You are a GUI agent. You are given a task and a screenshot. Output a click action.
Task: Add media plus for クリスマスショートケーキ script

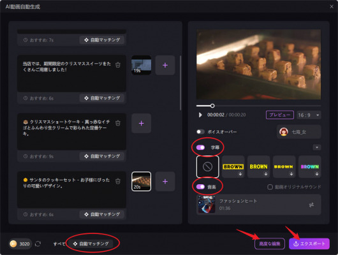point(141,123)
